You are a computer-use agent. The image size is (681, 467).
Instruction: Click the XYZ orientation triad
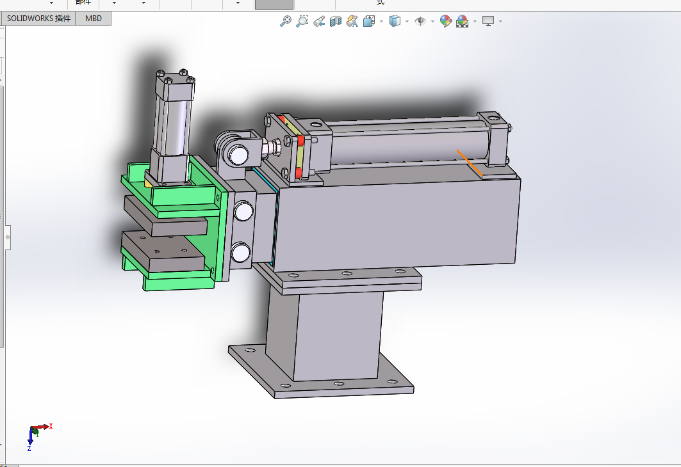tap(38, 436)
